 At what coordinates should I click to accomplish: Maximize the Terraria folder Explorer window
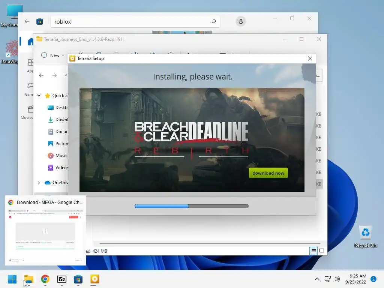(x=301, y=39)
